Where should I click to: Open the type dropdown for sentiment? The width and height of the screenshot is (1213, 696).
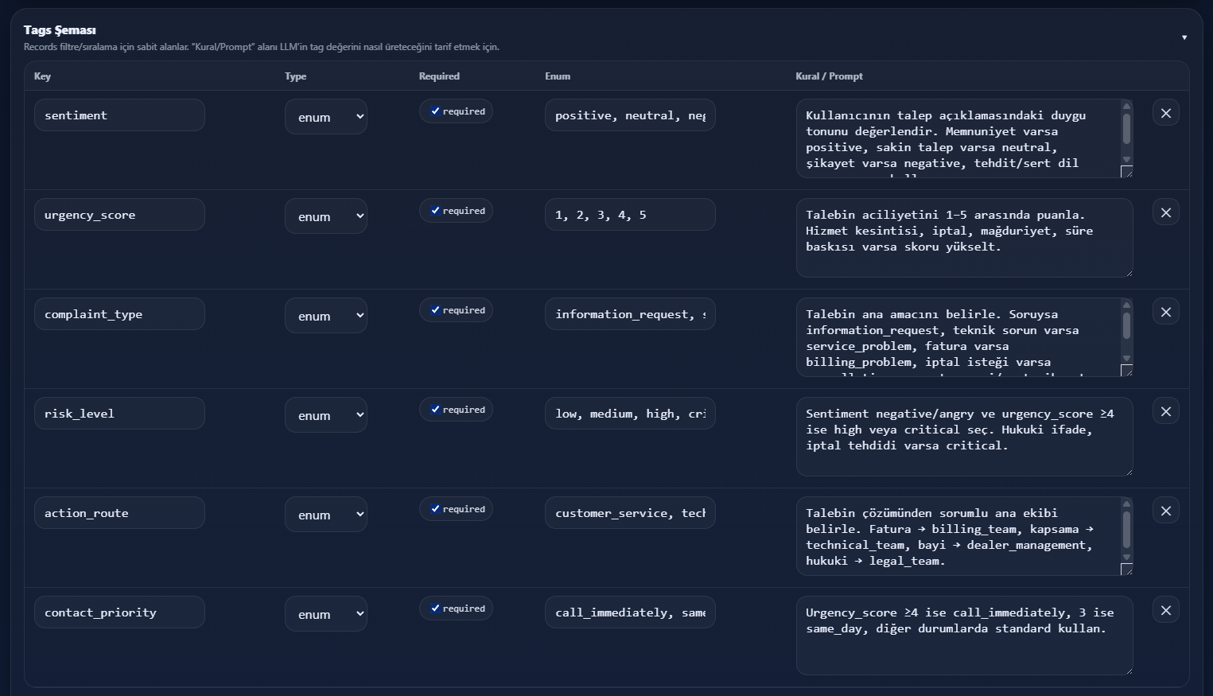326,117
